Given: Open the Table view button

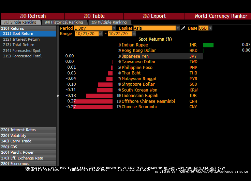Looking at the screenshot, I should [94, 16].
